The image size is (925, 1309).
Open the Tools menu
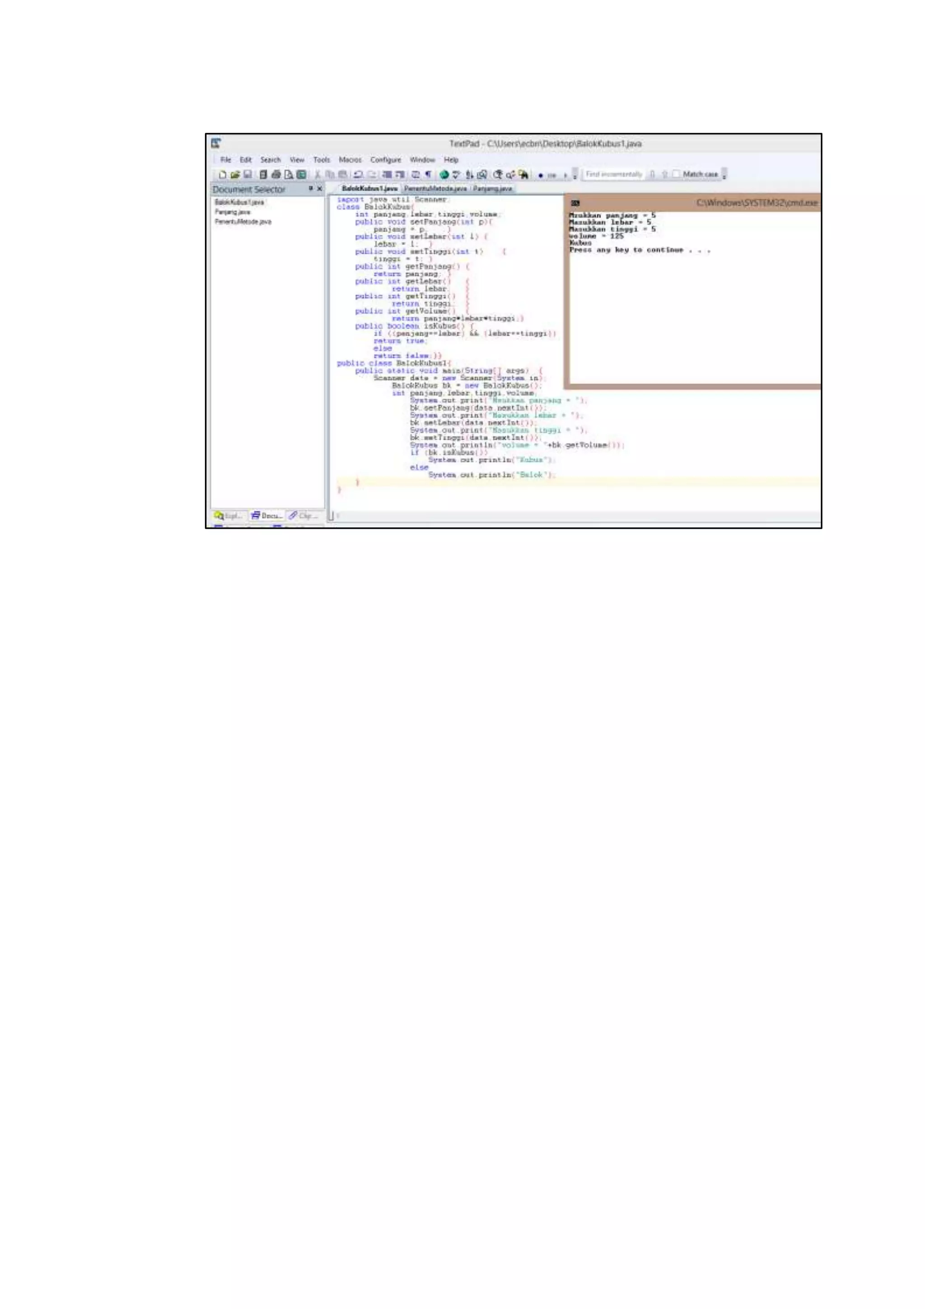(x=321, y=160)
